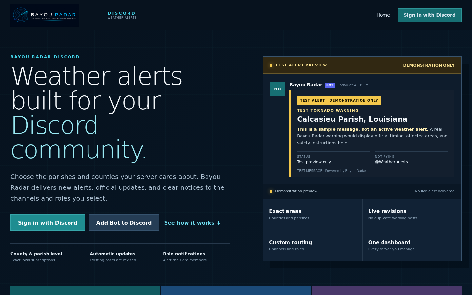Click the TEST ALERT · DEMONSTRATION ONLY badge
472x295 pixels.
pos(339,100)
